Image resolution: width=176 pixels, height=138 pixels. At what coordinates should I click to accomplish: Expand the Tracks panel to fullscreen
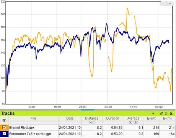pos(166,114)
